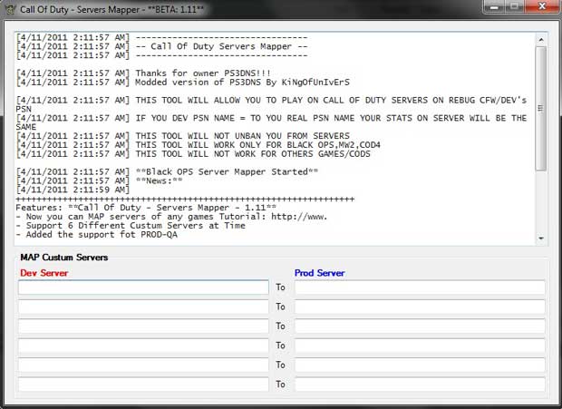
Task: Maximize the Servers Mapper window
Action: point(513,6)
